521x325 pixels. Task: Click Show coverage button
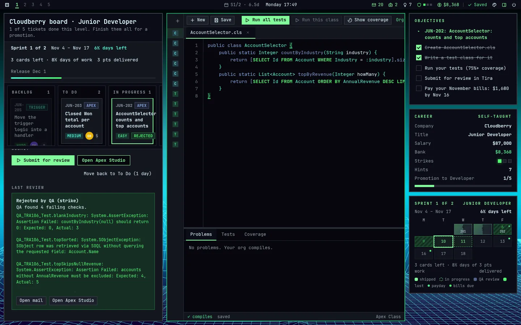368,20
